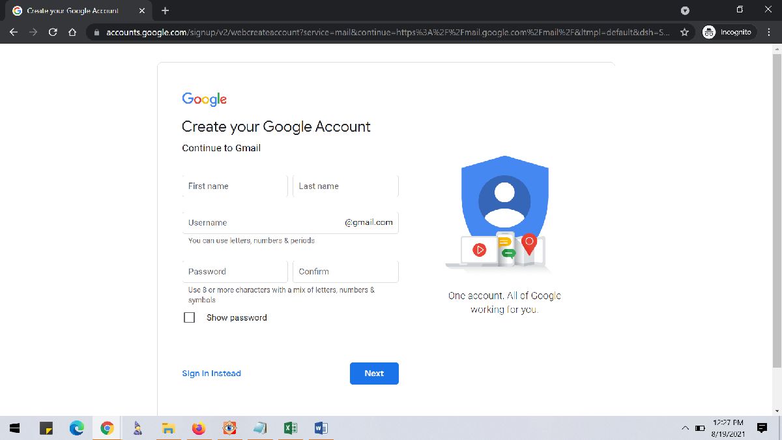Click the Next button
The height and width of the screenshot is (440, 782).
click(374, 374)
